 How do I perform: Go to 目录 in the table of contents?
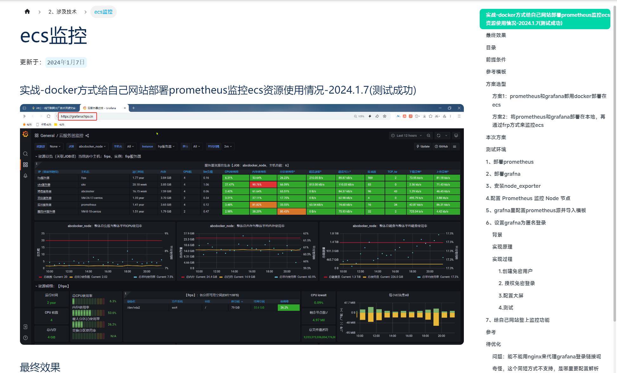pyautogui.click(x=491, y=48)
